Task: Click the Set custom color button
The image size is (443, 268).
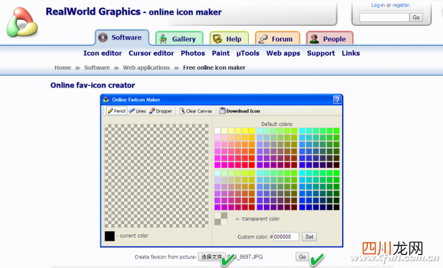Action: (x=309, y=237)
